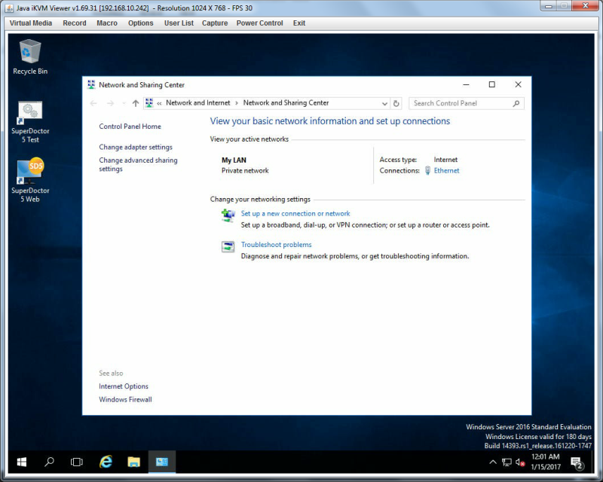The height and width of the screenshot is (482, 603).
Task: Expand the double-chevron breadcrumb overflow
Action: pyautogui.click(x=159, y=103)
